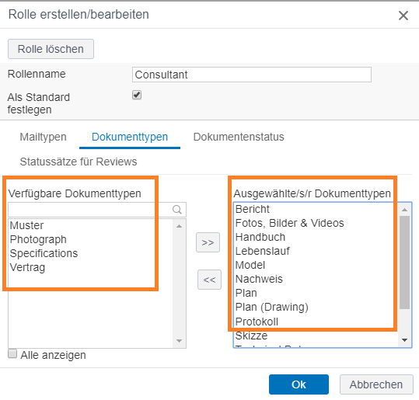Close the Rolle erstellen/bearbeiten dialog
419x400 pixels.
point(403,16)
